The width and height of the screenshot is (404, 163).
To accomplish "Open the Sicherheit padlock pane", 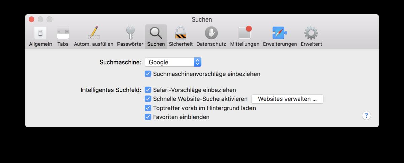I will point(181,36).
